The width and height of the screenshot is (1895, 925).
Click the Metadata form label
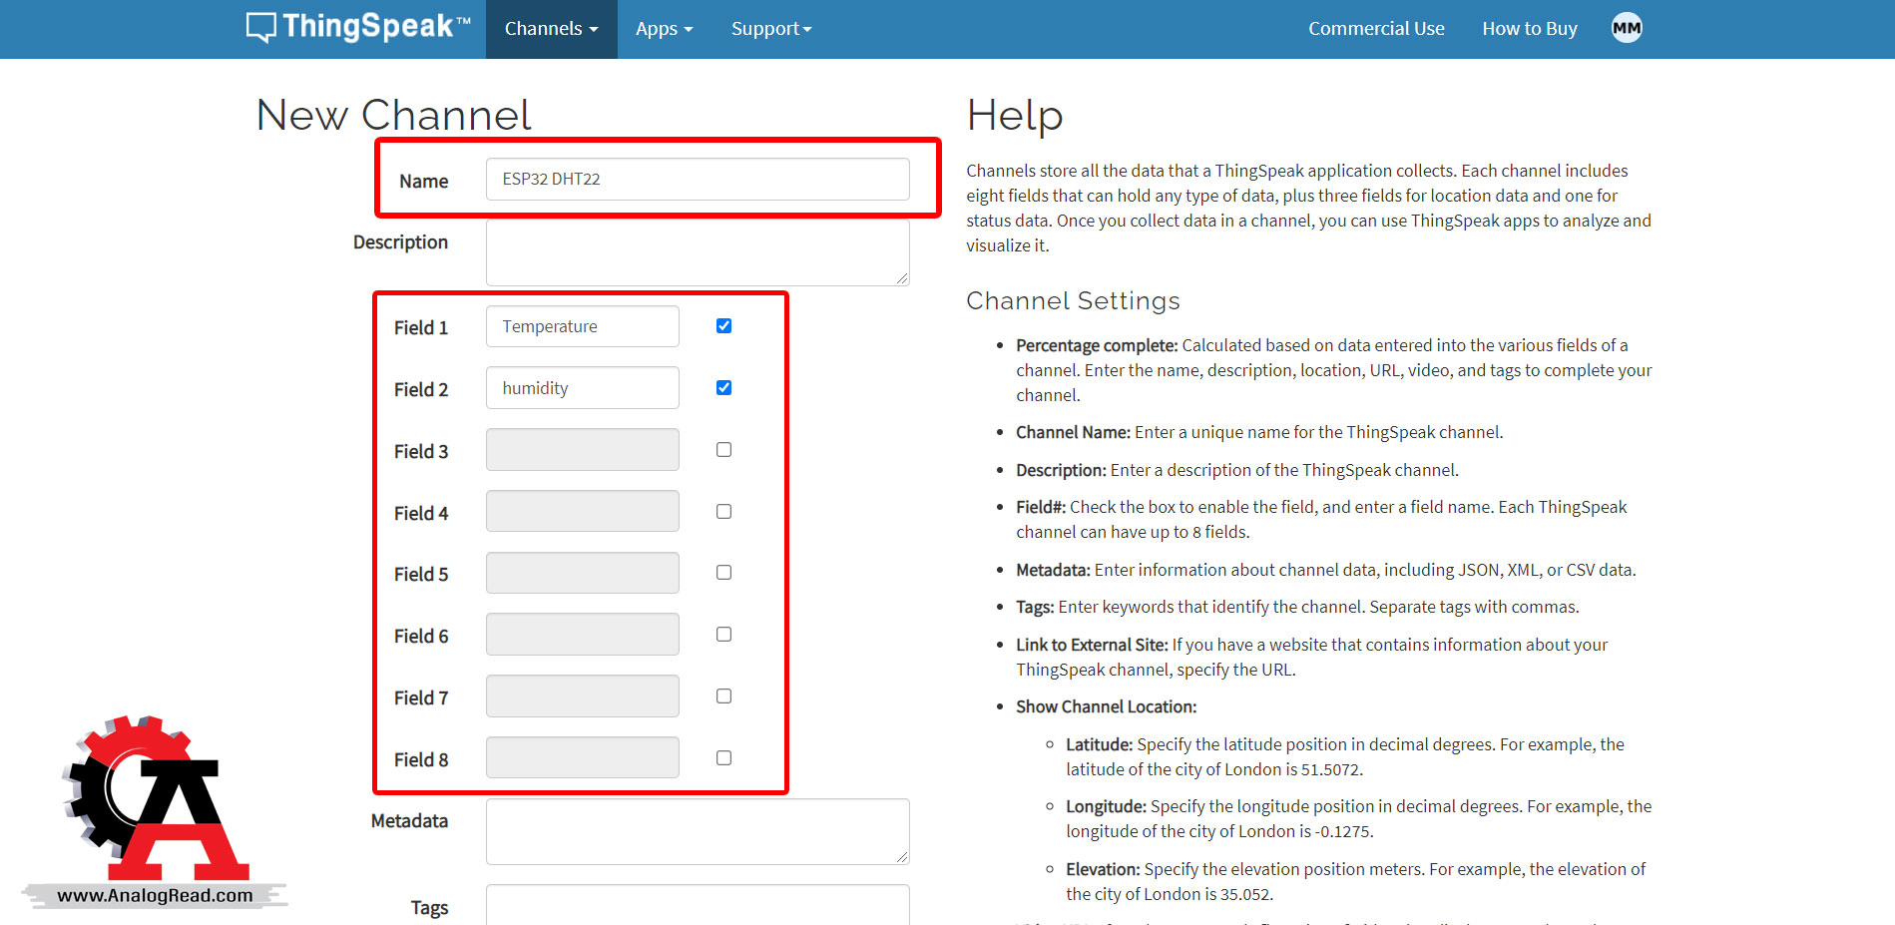coord(409,820)
